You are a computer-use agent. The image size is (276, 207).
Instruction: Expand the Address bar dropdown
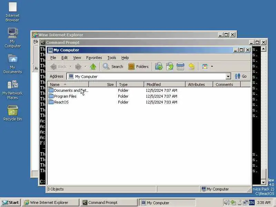pos(228,76)
